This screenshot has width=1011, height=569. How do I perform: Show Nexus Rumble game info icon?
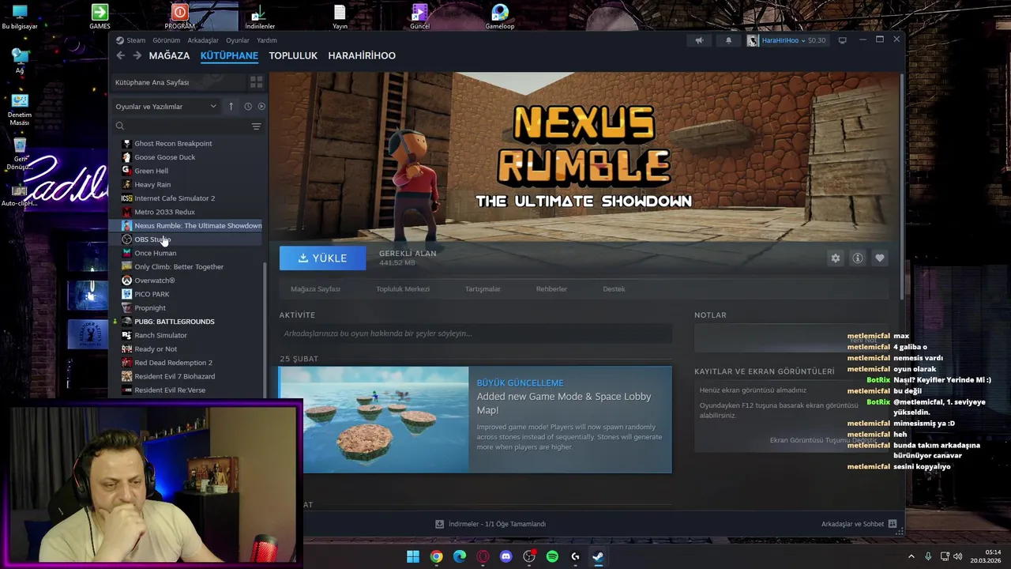[857, 258]
